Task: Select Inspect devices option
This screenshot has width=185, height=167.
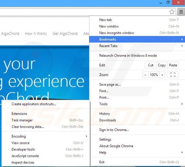Action: [x=46, y=162]
